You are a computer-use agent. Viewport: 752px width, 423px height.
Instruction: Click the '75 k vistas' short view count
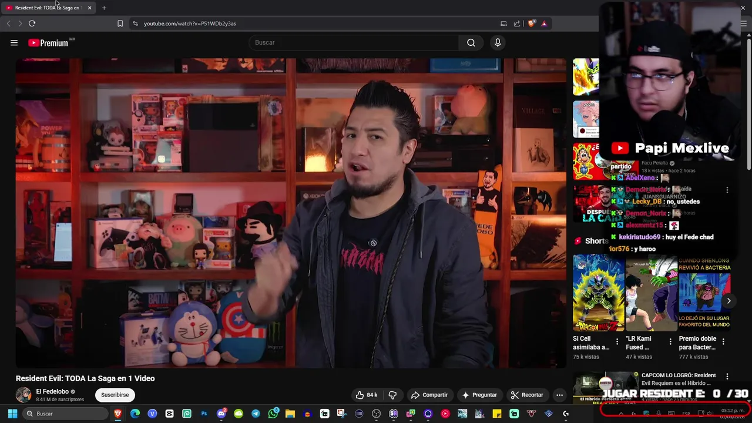pos(586,357)
